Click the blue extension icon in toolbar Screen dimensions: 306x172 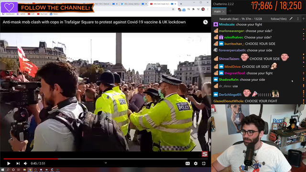pyautogui.click(x=184, y=10)
